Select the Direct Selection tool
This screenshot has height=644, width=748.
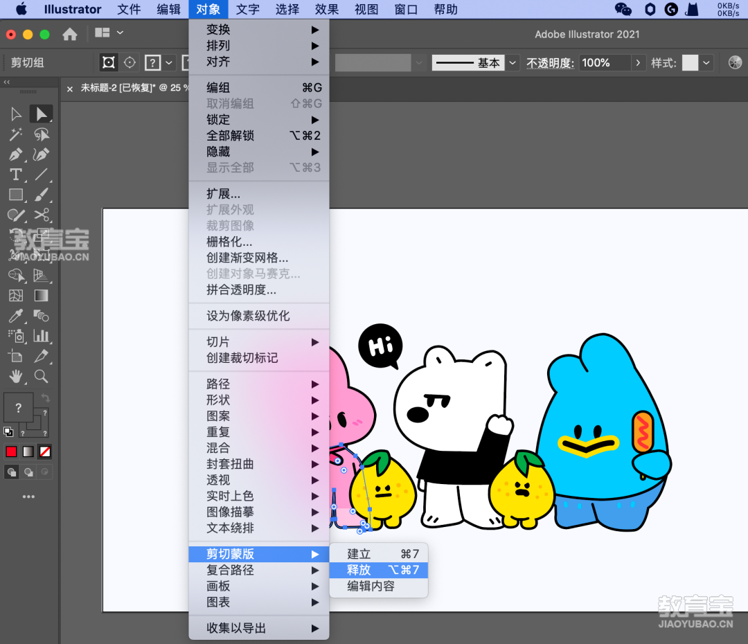[x=41, y=114]
